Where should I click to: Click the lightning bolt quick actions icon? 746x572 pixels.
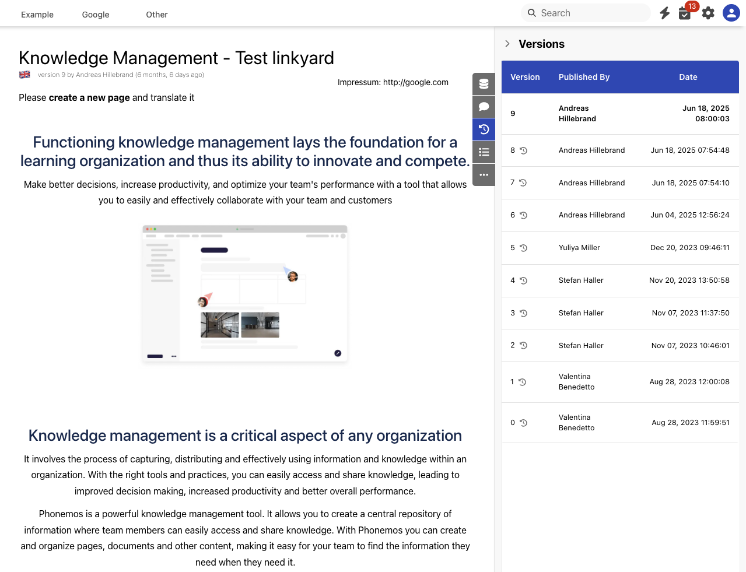pos(664,13)
